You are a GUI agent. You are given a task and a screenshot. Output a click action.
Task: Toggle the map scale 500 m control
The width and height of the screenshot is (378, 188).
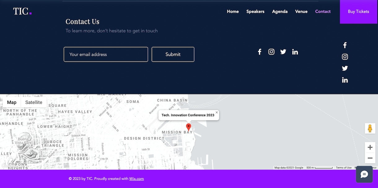pos(319,168)
